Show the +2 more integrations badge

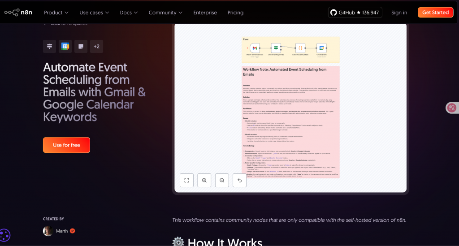97,46
